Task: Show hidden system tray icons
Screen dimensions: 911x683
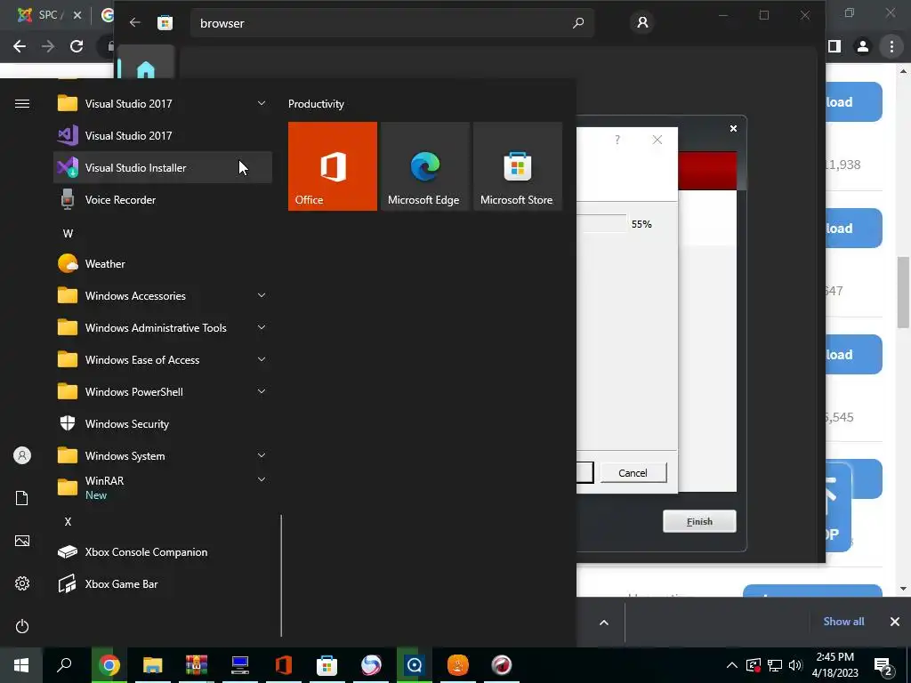Action: [x=732, y=665]
